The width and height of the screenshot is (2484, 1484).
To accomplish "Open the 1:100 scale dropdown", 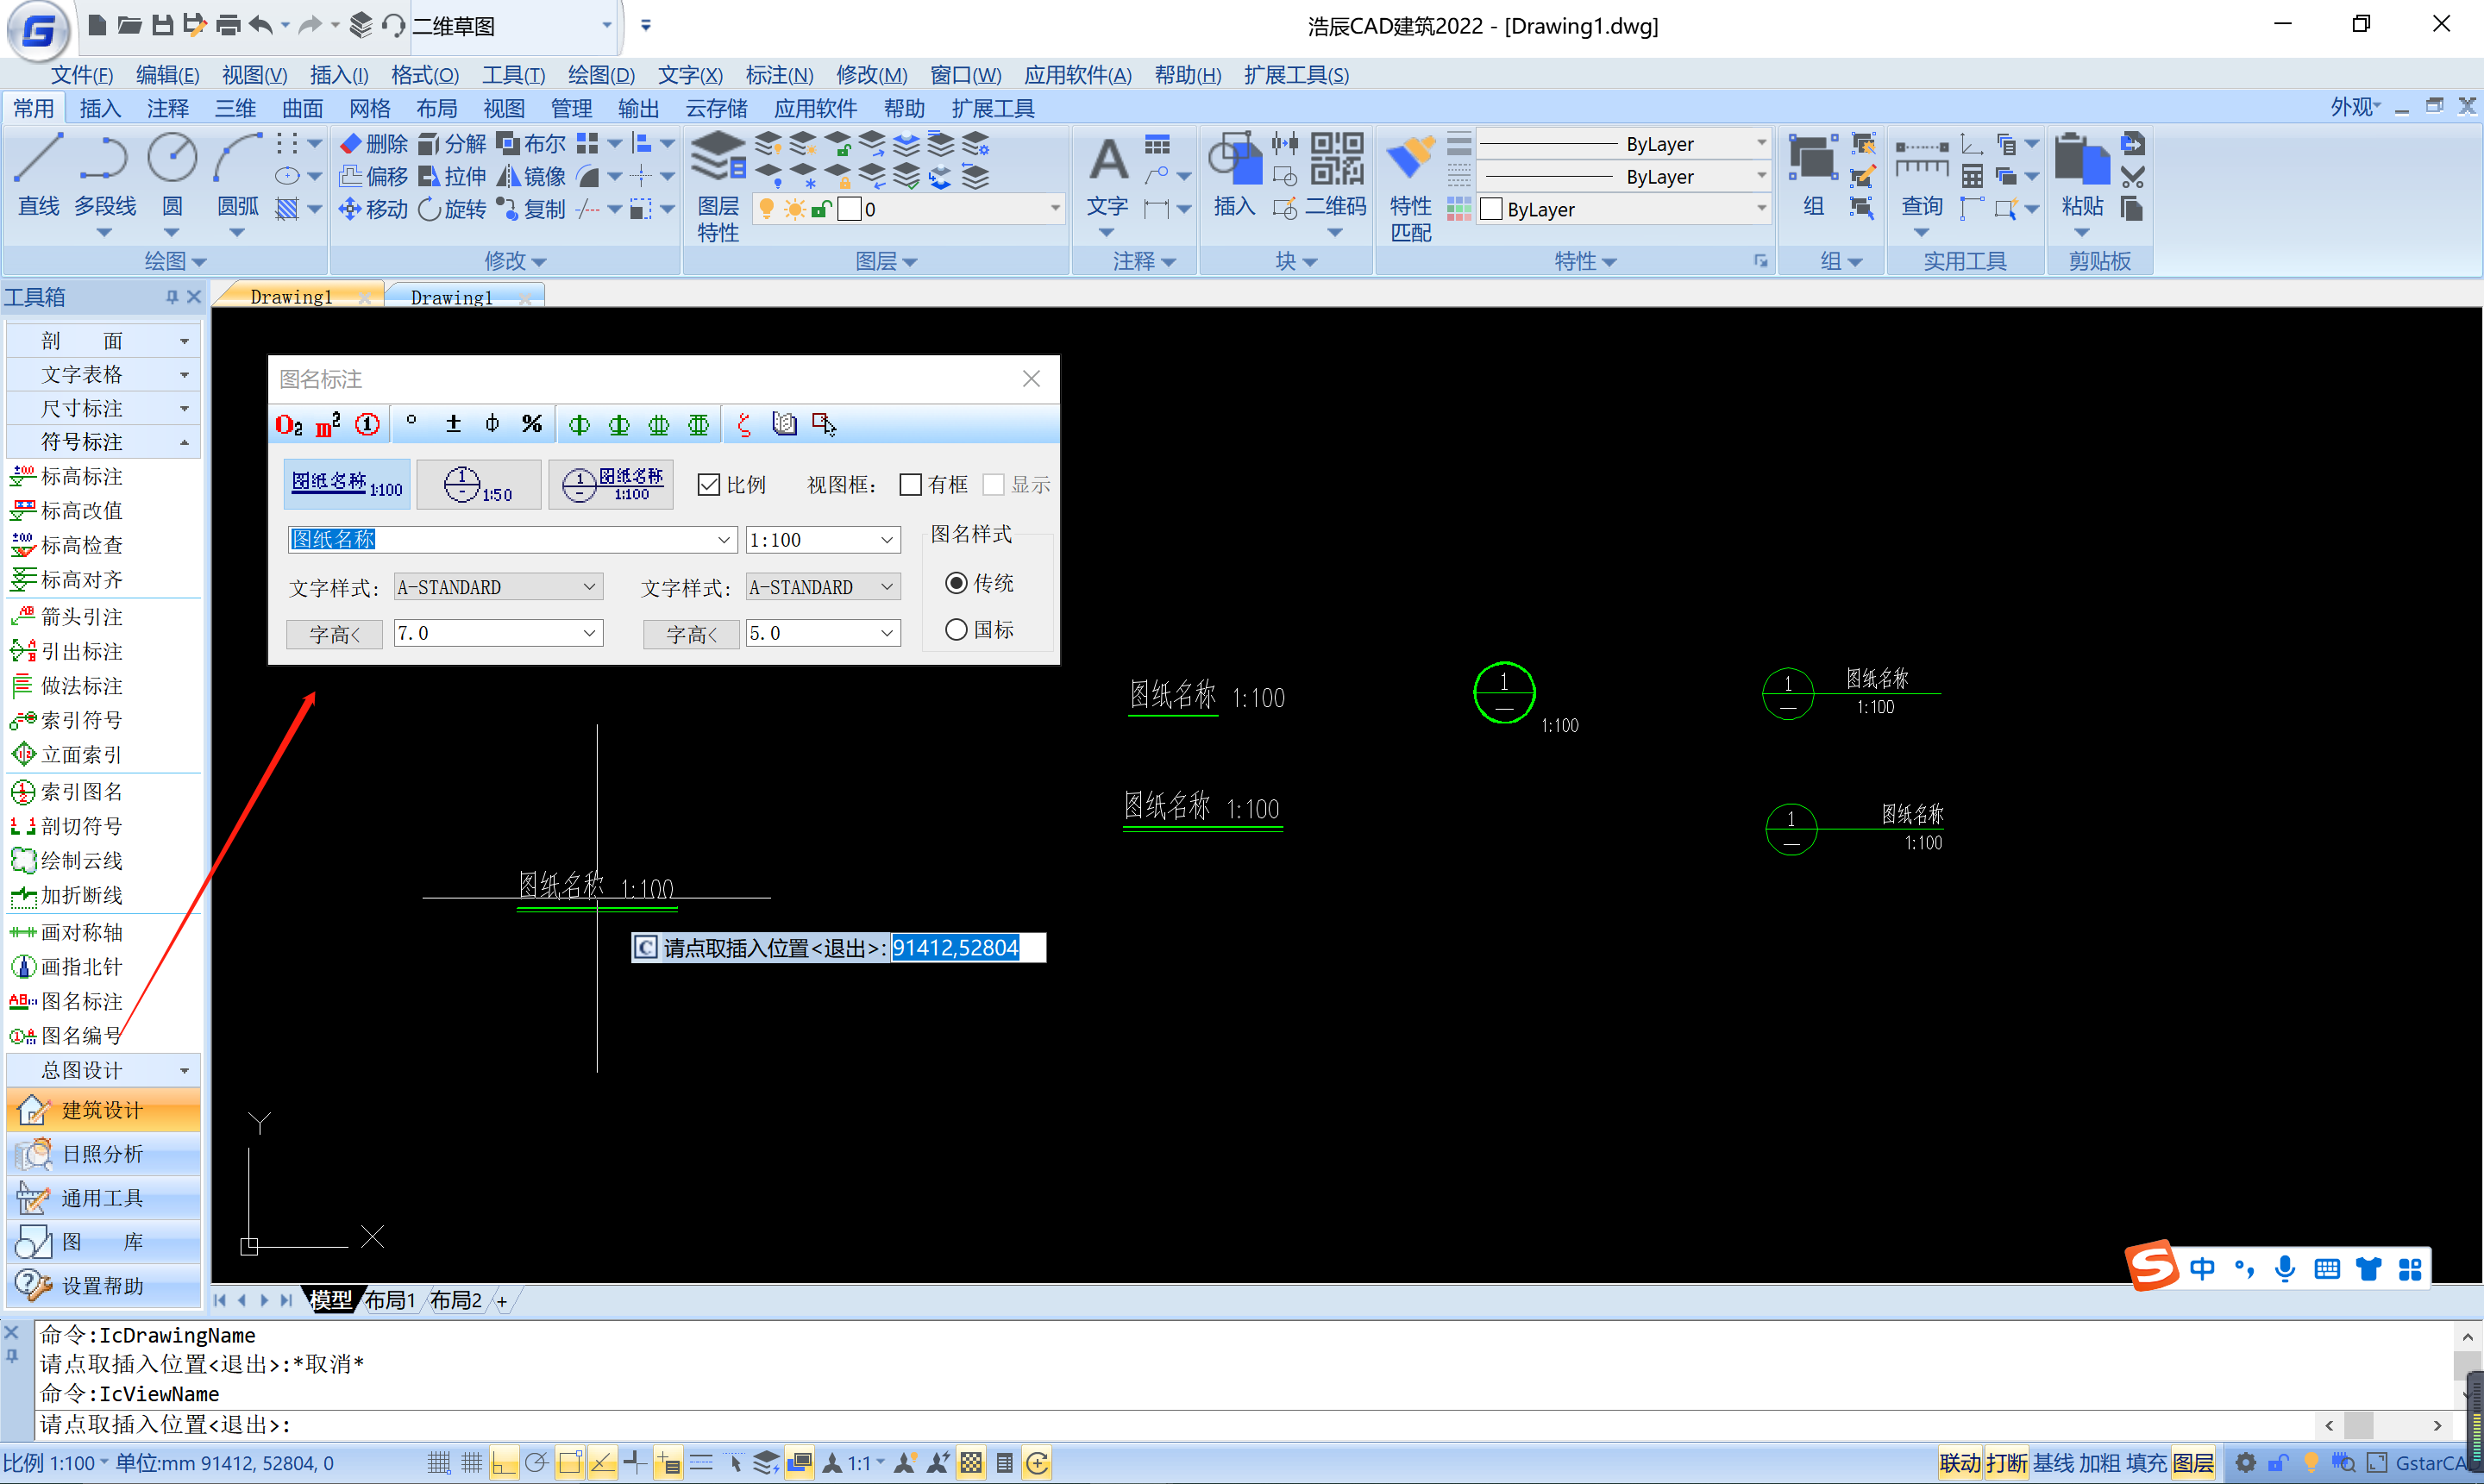I will pyautogui.click(x=886, y=540).
